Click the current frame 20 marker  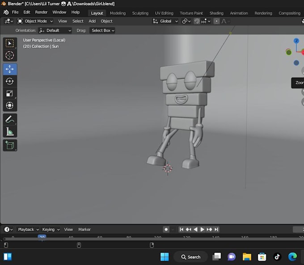pos(42,237)
